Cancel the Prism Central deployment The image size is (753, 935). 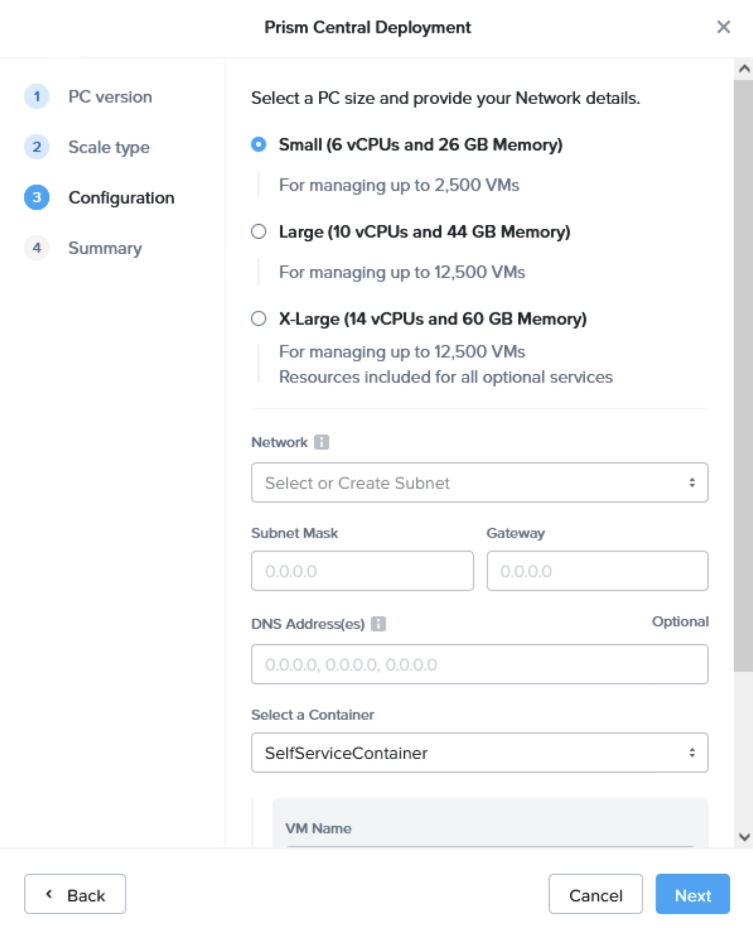point(595,894)
